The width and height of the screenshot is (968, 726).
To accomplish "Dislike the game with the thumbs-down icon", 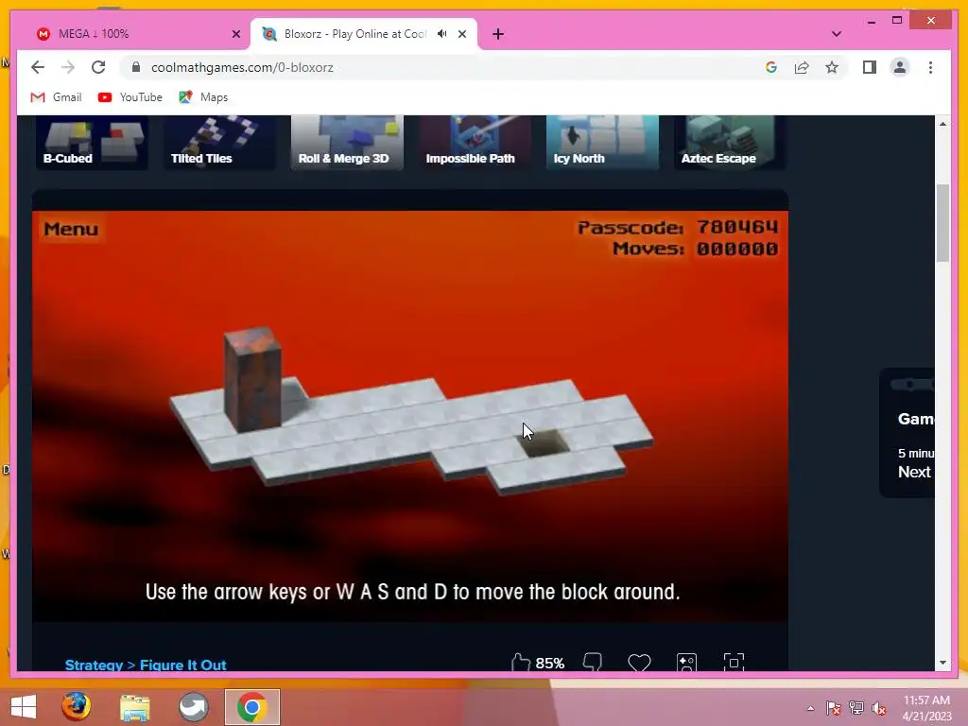I will [x=593, y=663].
